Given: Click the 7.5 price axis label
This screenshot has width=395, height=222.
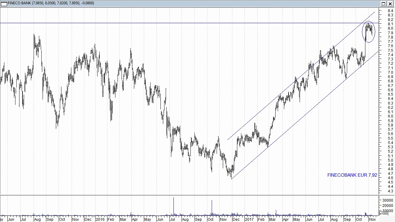Looking at the screenshot, I should 390,50.
